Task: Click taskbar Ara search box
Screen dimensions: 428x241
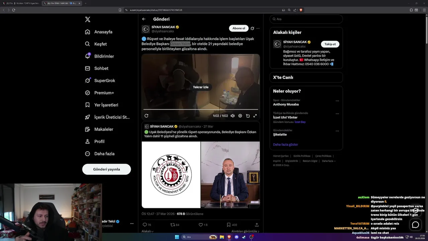Action: (199, 237)
